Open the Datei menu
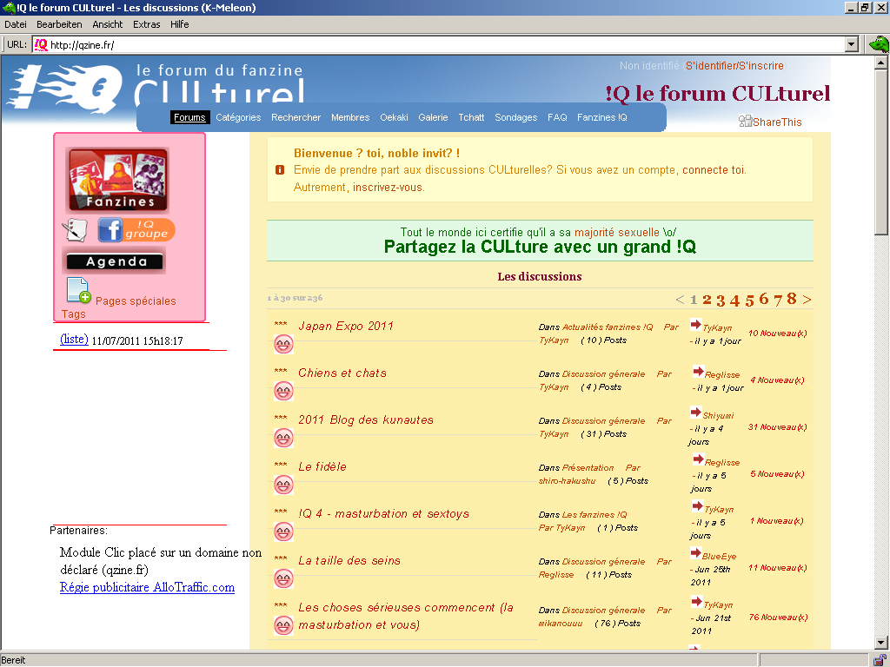This screenshot has height=667, width=890. pos(16,24)
